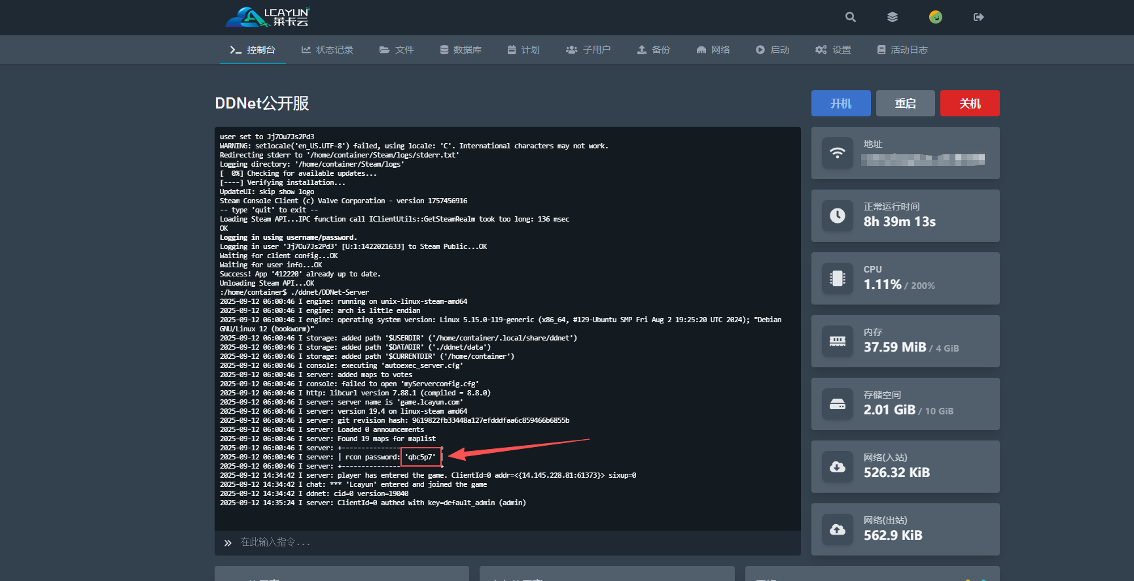Open the 备份 tab
Viewport: 1134px width, 581px height.
click(x=654, y=50)
